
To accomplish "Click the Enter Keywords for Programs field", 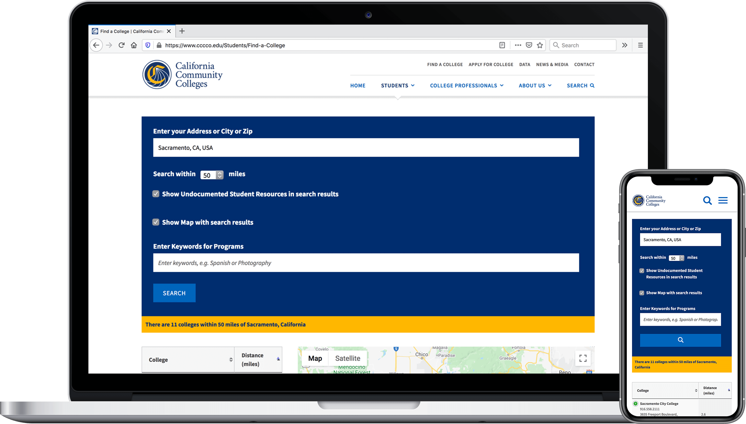I will pos(366,262).
